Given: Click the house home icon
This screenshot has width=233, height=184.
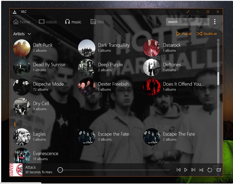Looking at the screenshot, I should point(16,22).
